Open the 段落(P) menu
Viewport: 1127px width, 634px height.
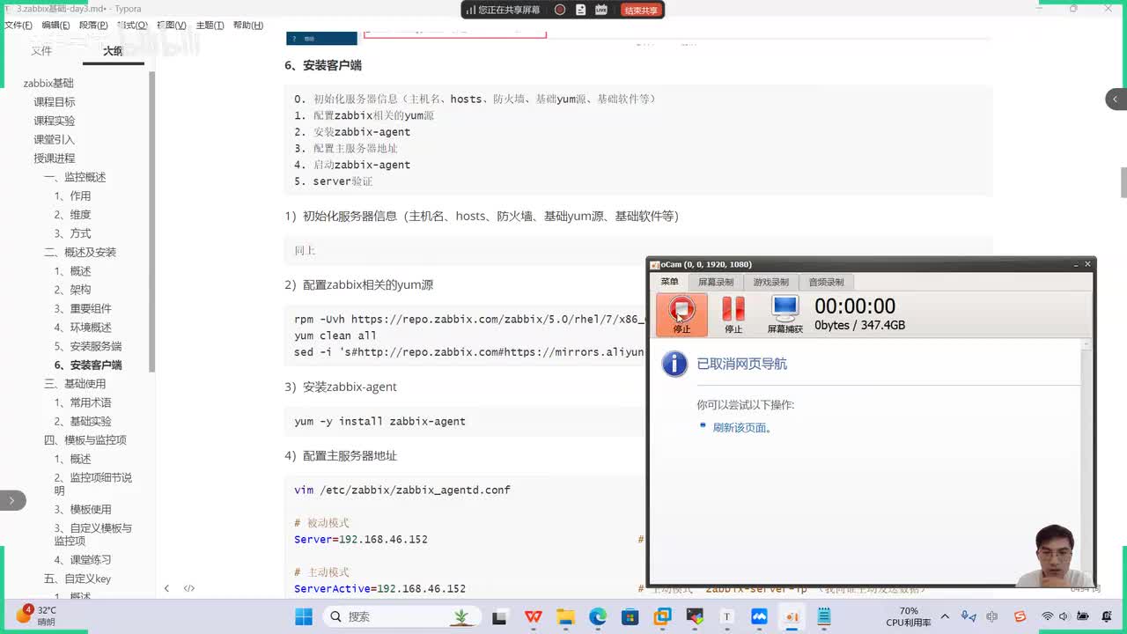[x=93, y=26]
